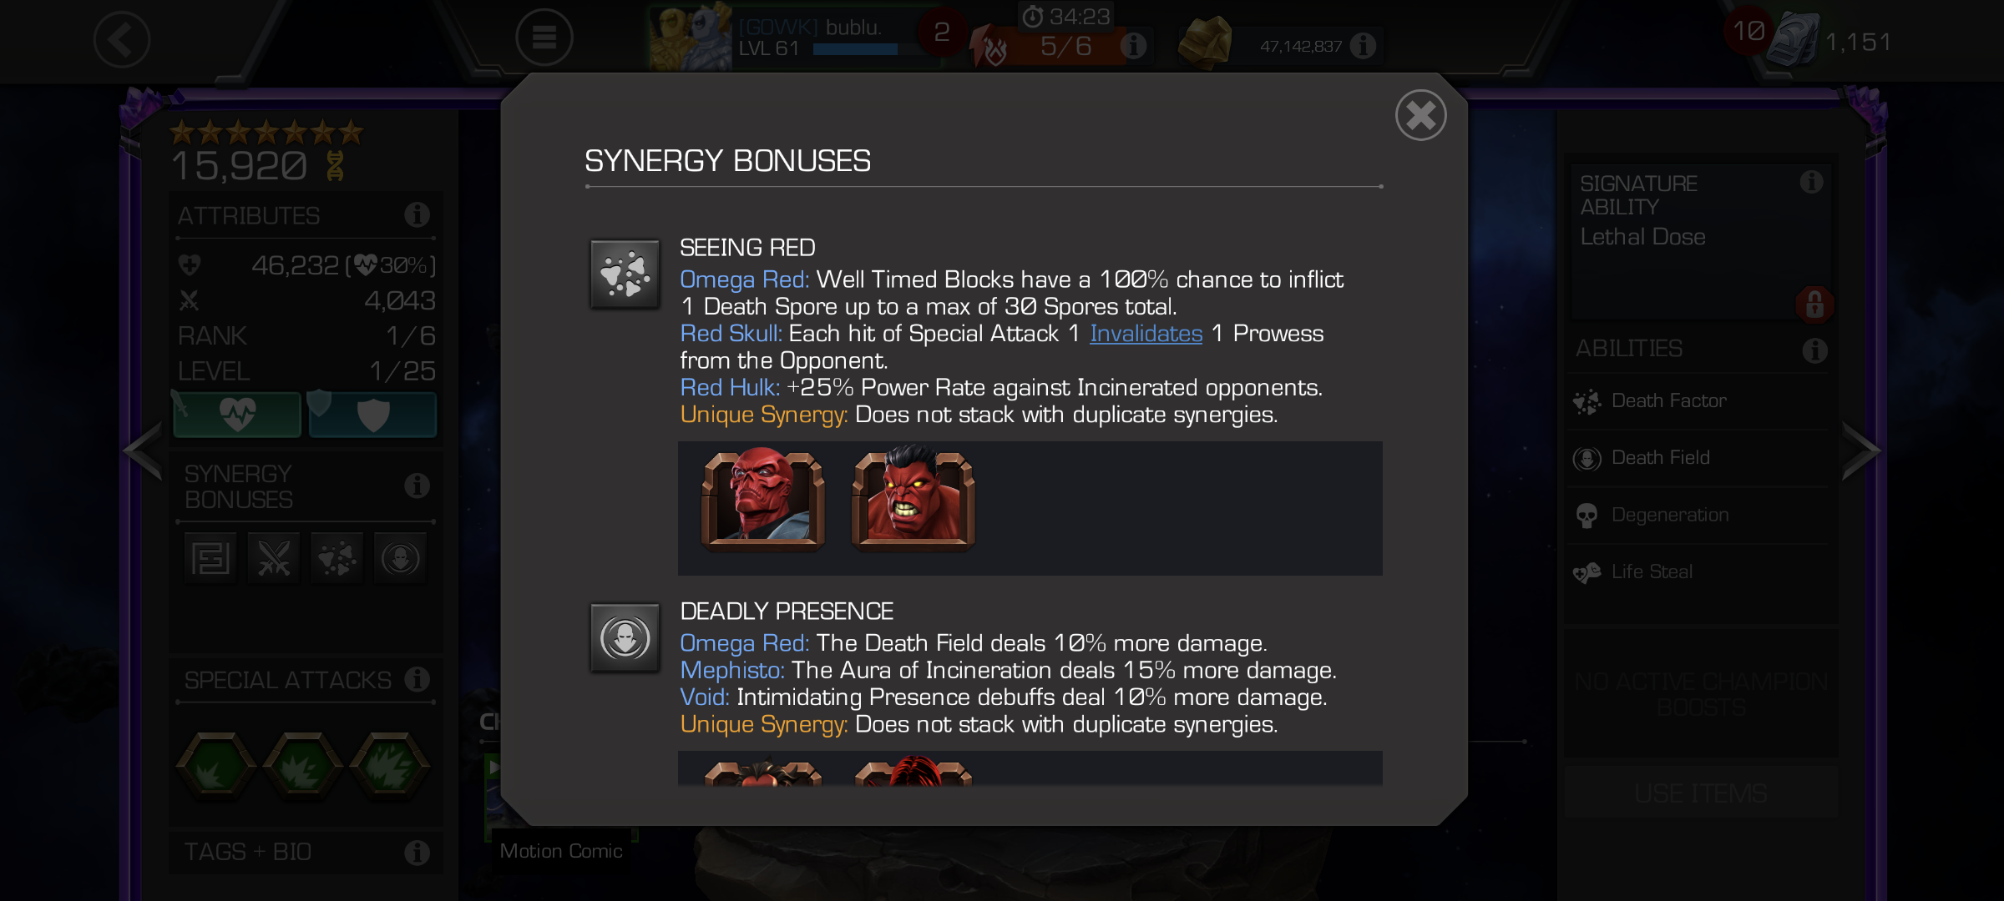Open the Invalidates glossary link
This screenshot has height=901, width=2004.
1146,334
